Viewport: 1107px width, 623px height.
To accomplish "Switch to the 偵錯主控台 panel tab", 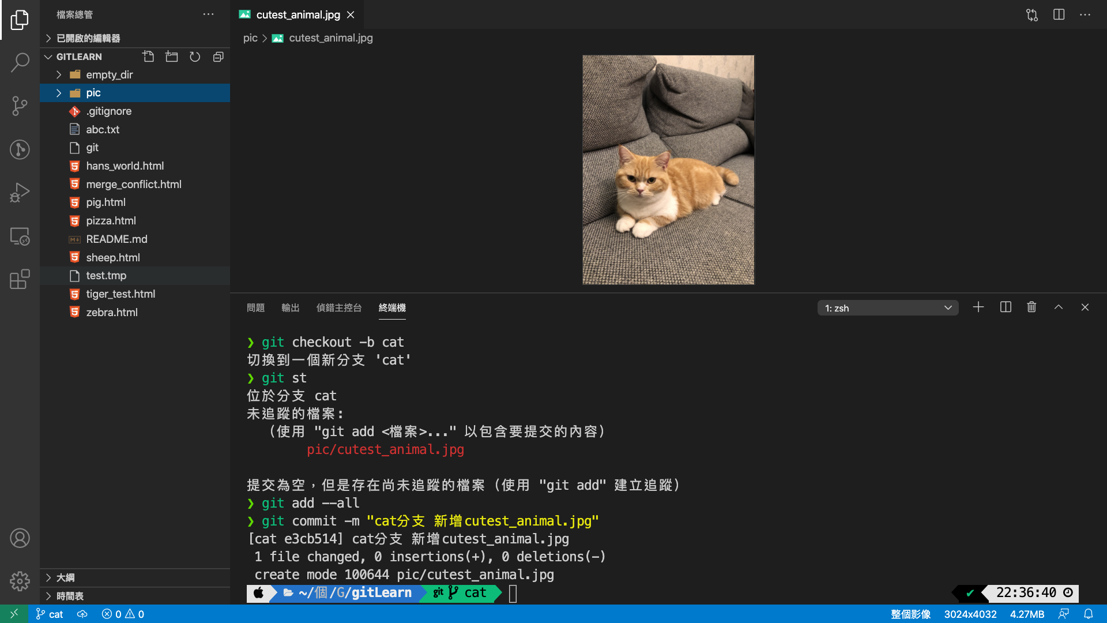I will [x=339, y=307].
